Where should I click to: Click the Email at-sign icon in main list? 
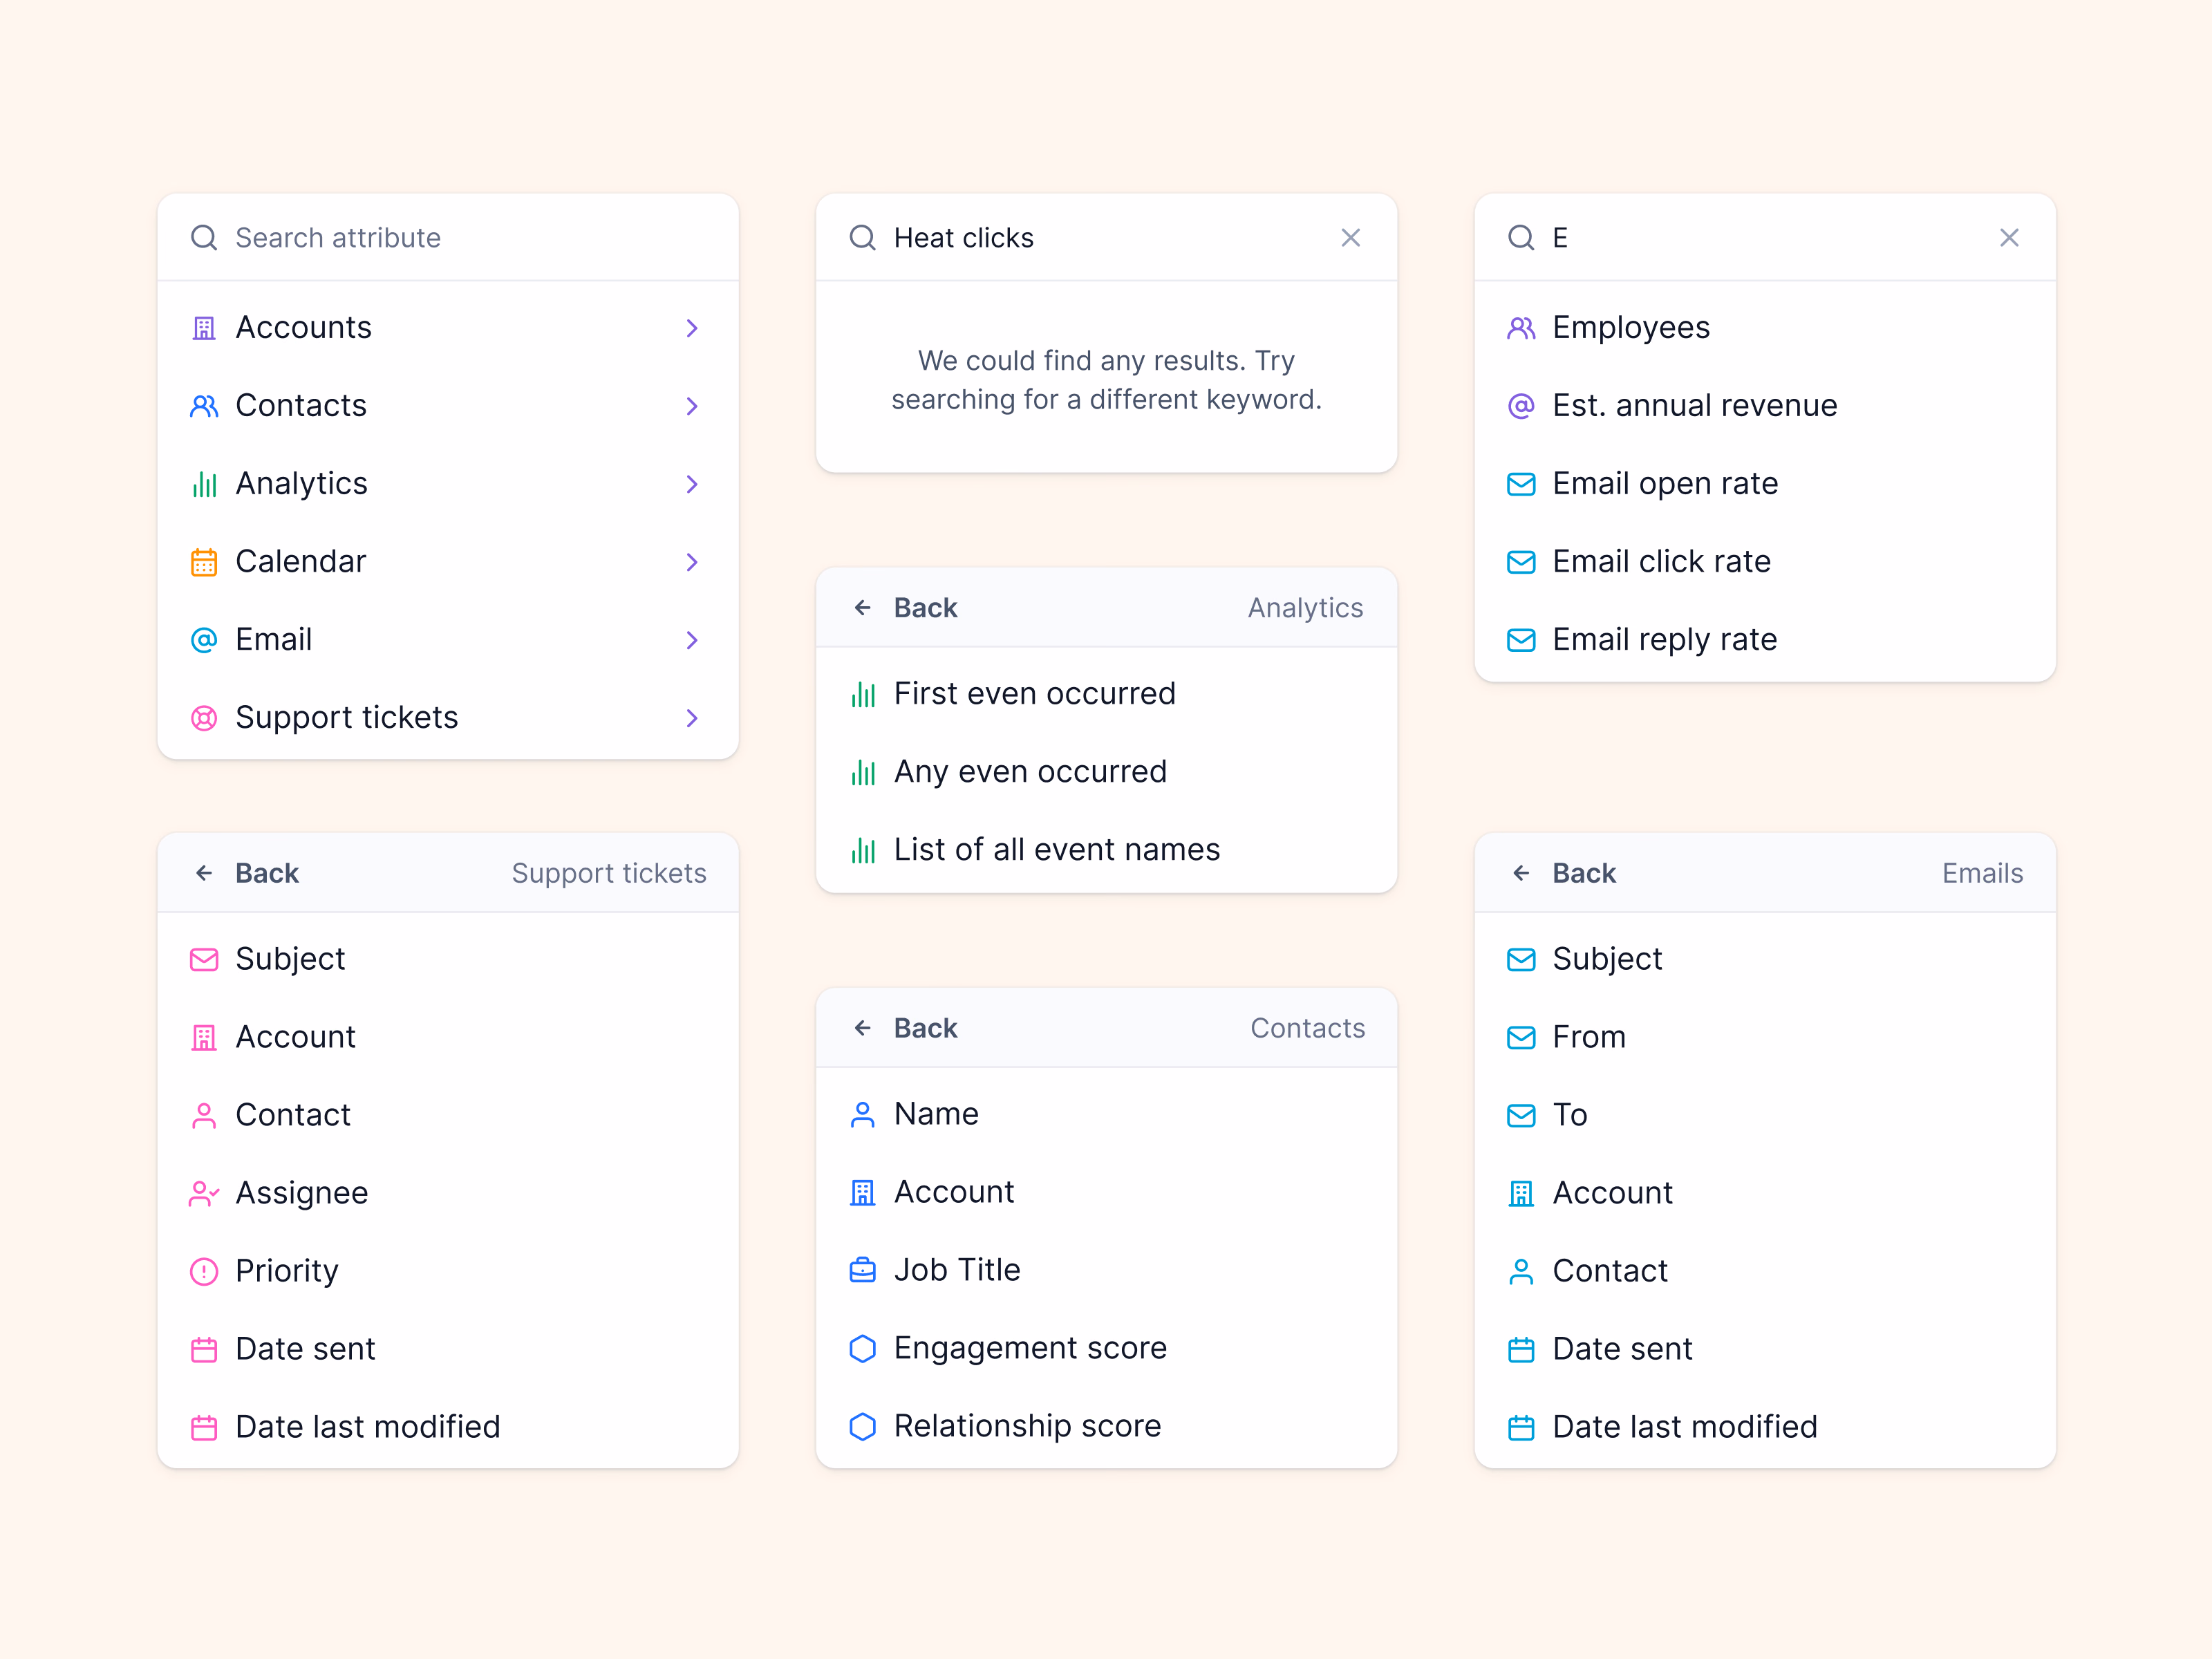(x=204, y=640)
